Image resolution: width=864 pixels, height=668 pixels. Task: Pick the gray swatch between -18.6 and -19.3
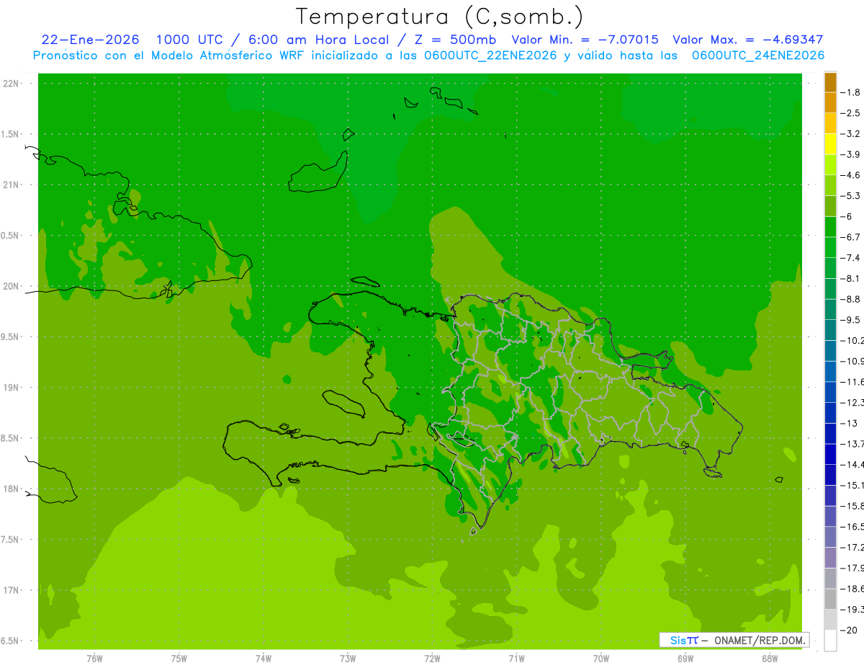coord(830,599)
